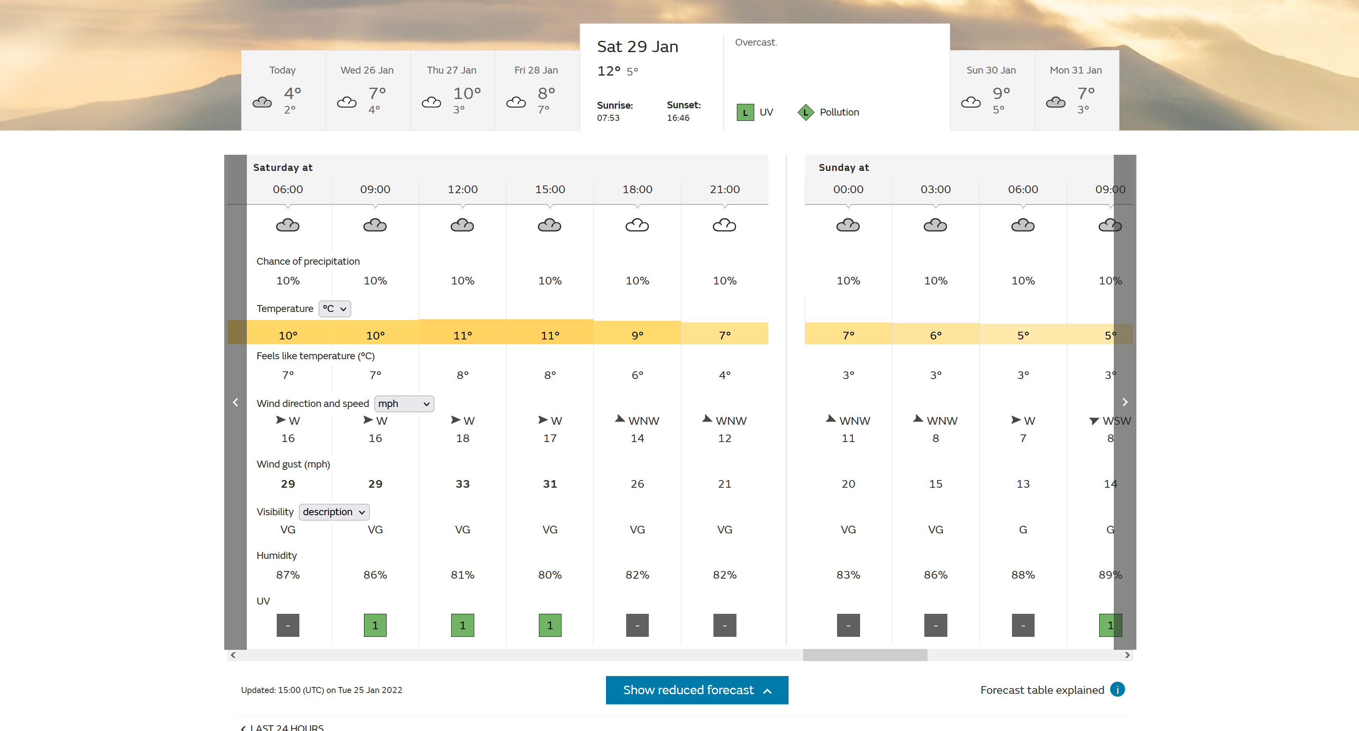Open the temperature unit °C dropdown

pos(334,309)
